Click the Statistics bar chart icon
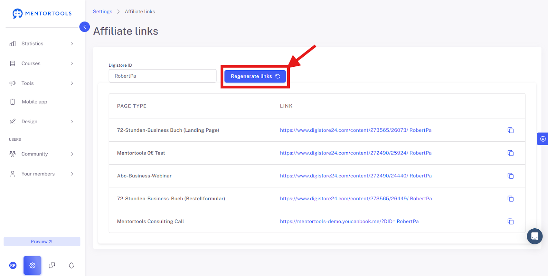The image size is (548, 276). point(13,43)
